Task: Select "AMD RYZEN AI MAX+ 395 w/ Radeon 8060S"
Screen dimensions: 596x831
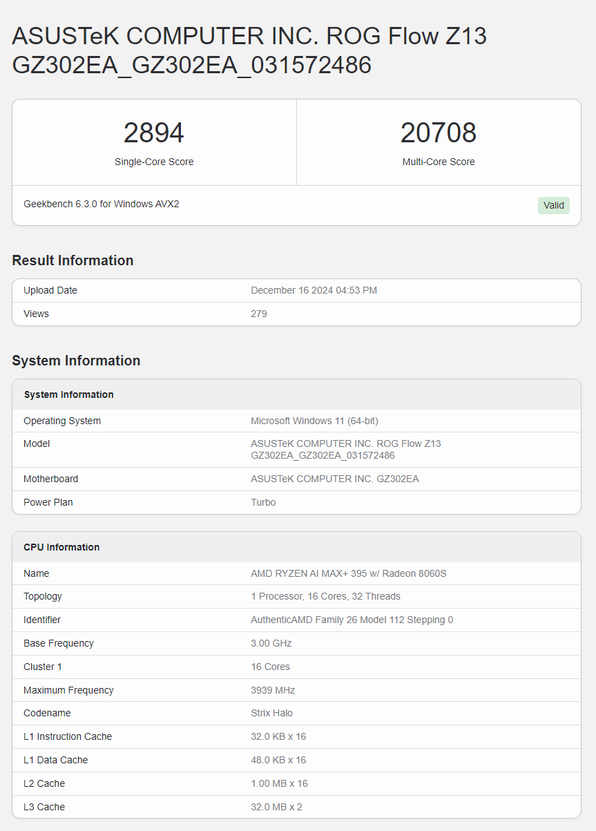Action: pos(349,573)
